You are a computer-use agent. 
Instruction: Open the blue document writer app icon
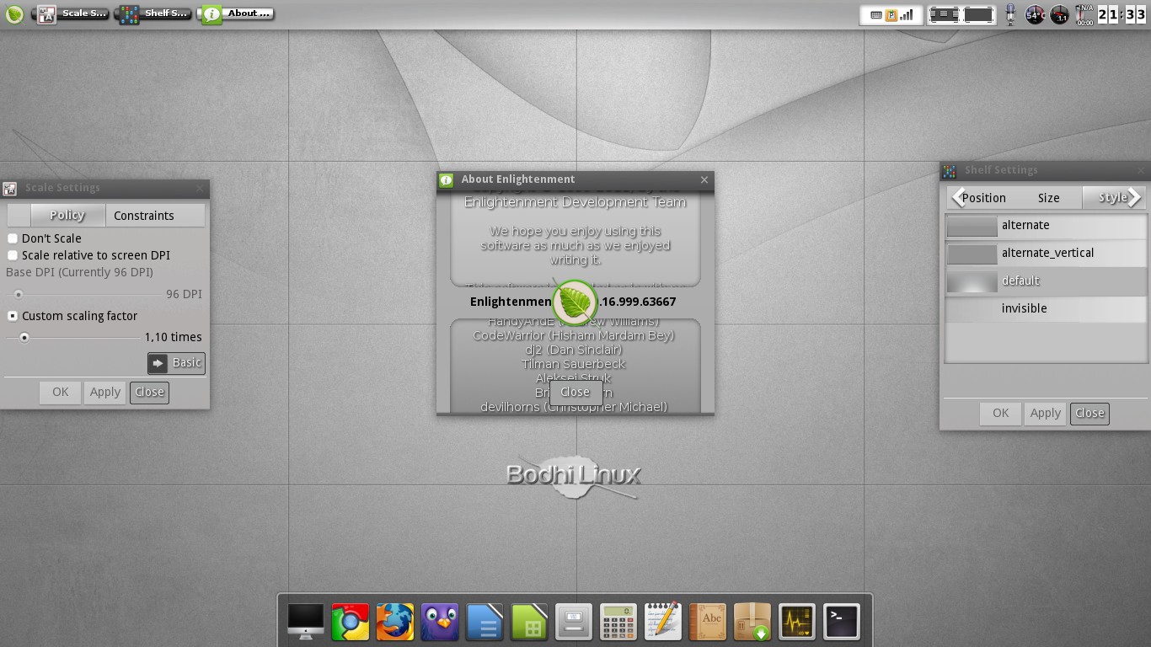coord(484,622)
